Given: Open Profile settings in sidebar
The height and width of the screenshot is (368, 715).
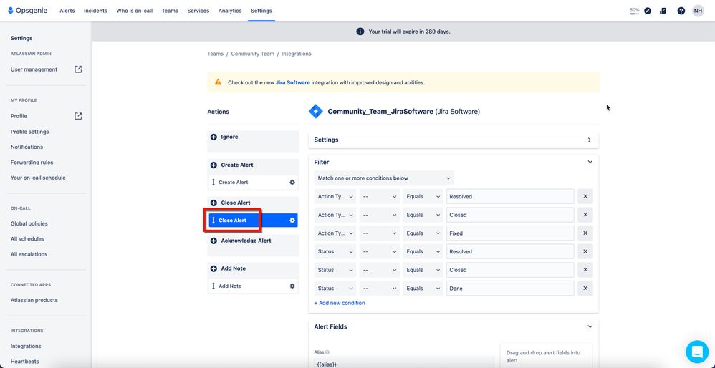Looking at the screenshot, I should click(x=29, y=132).
